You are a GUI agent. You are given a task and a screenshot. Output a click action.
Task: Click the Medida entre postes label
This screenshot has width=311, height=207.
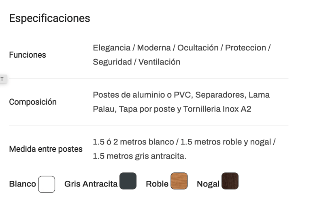coord(46,149)
